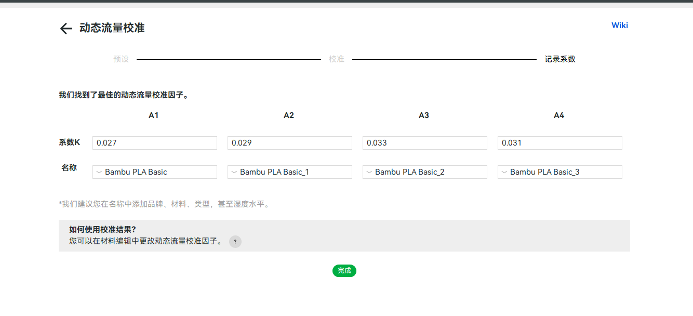Open the Wiki link

coord(620,25)
